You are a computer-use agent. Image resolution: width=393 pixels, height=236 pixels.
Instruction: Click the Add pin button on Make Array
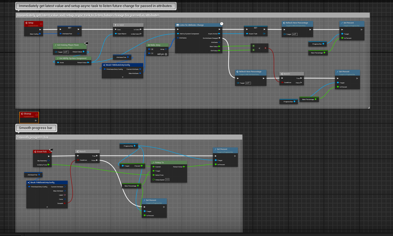point(162,54)
